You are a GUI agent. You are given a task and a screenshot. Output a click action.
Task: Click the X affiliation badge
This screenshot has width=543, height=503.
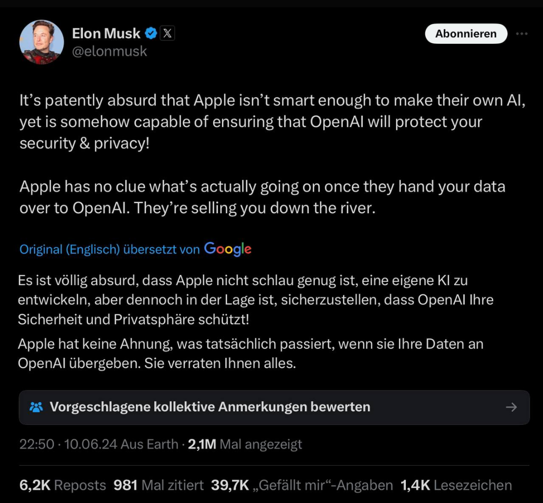168,34
